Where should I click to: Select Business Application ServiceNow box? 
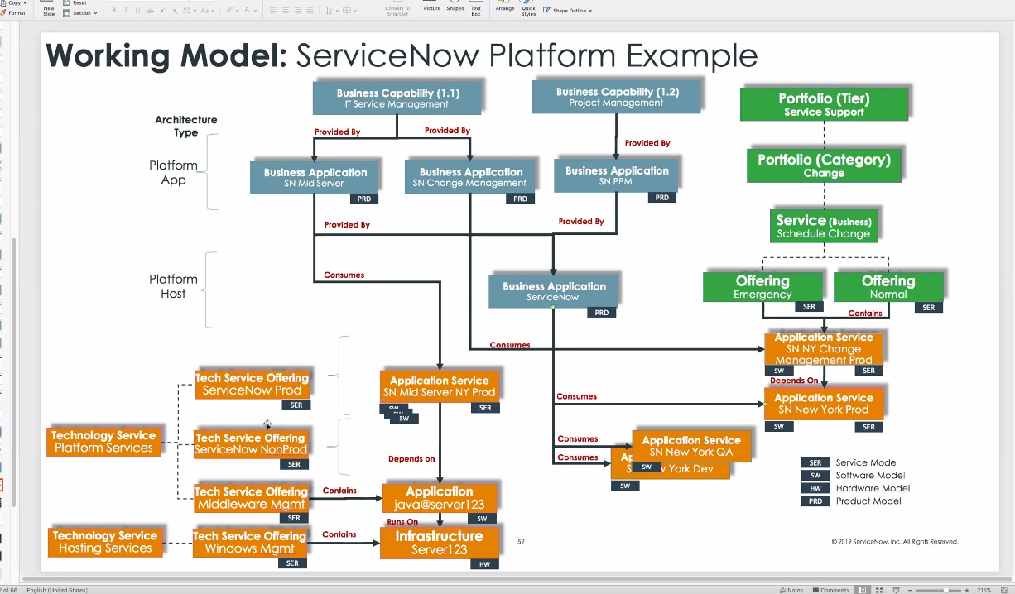(x=554, y=291)
